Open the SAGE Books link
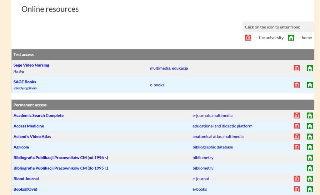Image resolution: width=320 pixels, height=195 pixels. [x=25, y=82]
